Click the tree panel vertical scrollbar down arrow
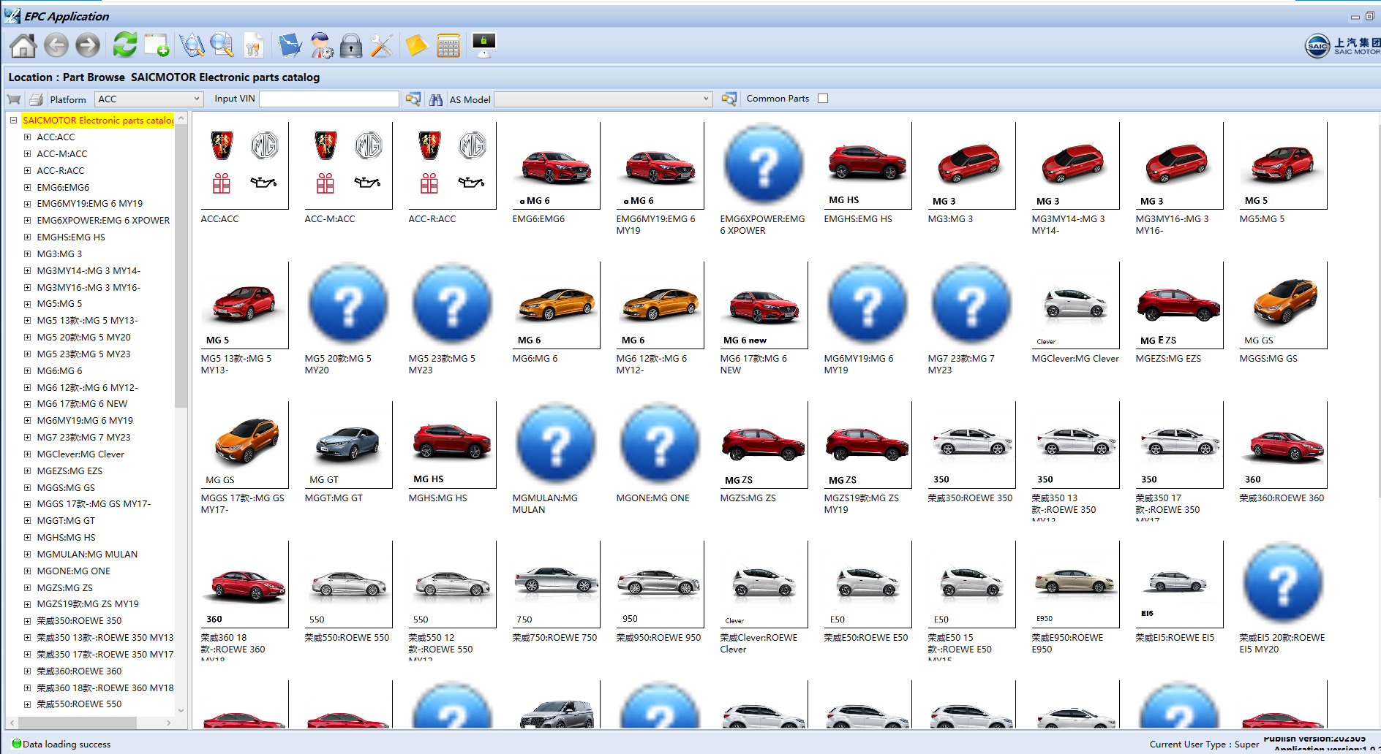This screenshot has height=754, width=1381. point(181,709)
